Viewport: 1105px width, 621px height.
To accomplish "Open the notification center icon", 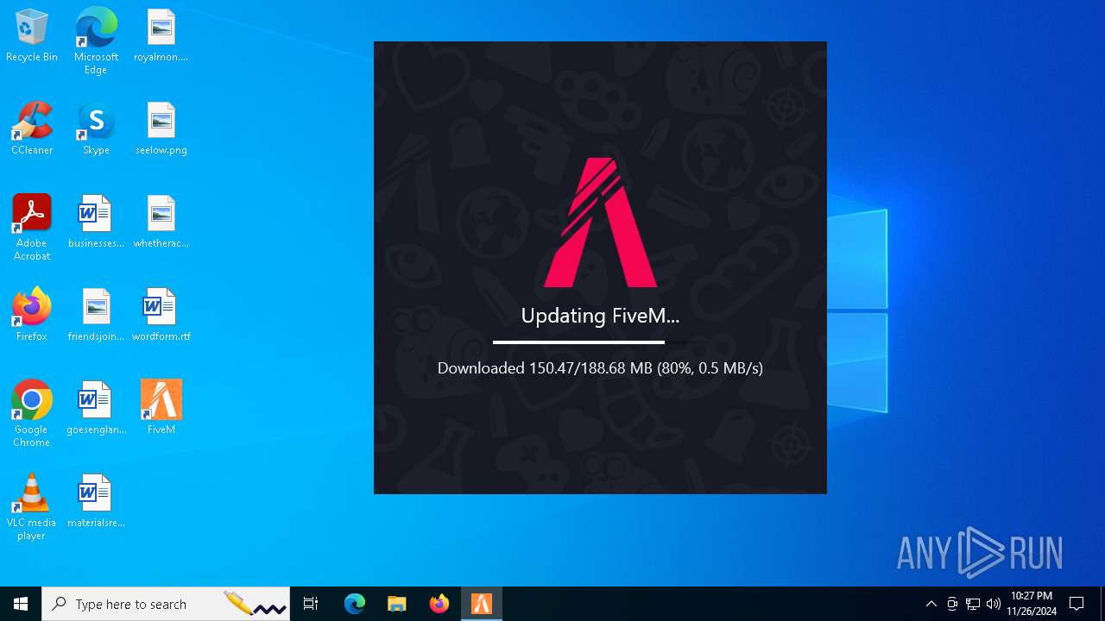I will point(1077,604).
